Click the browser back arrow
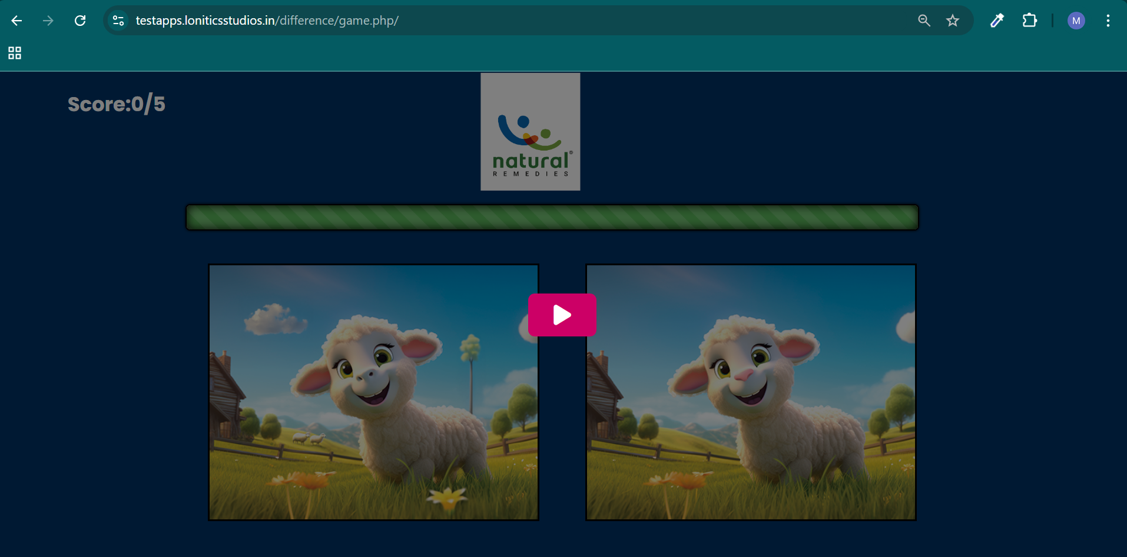1127x557 pixels. [x=16, y=21]
